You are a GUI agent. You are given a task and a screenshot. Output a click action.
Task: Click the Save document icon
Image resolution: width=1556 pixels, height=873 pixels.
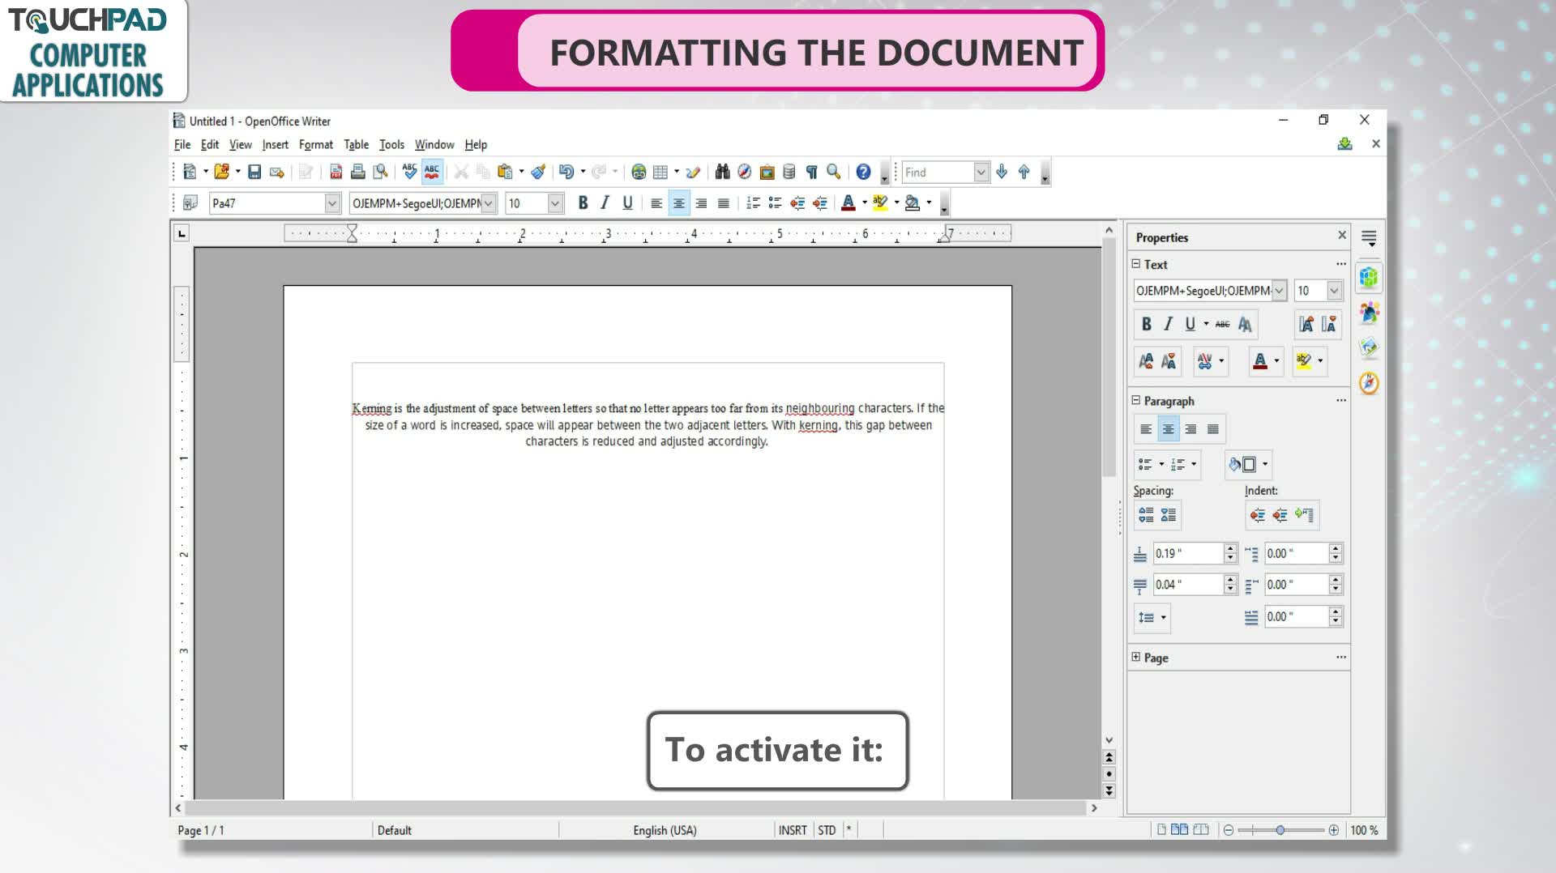point(254,172)
